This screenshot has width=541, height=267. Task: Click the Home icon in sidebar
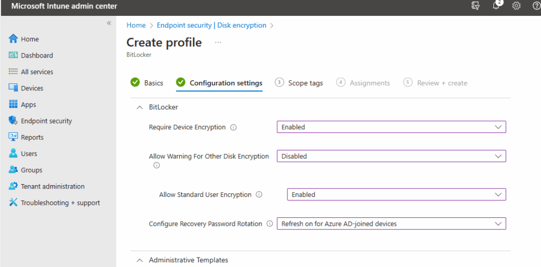tap(14, 39)
